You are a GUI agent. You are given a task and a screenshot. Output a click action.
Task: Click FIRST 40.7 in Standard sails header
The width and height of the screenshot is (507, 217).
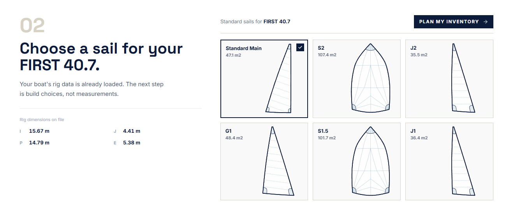tap(277, 22)
